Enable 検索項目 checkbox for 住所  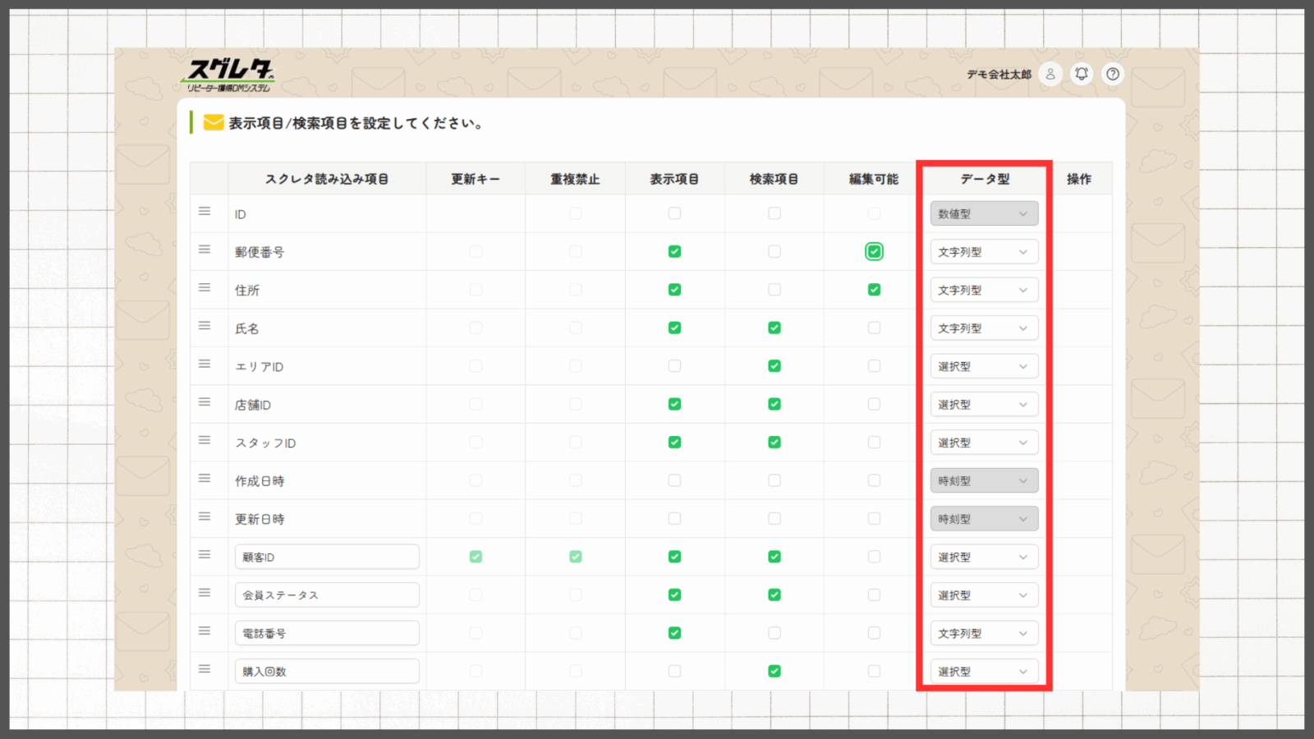774,290
